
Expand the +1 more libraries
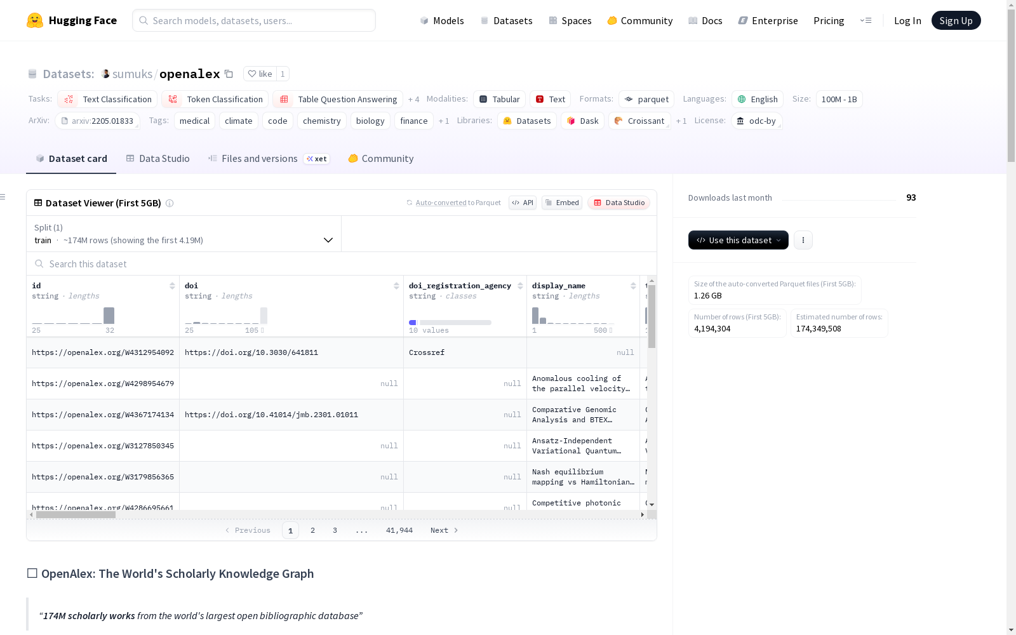(681, 121)
